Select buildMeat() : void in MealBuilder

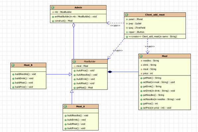point(85,83)
